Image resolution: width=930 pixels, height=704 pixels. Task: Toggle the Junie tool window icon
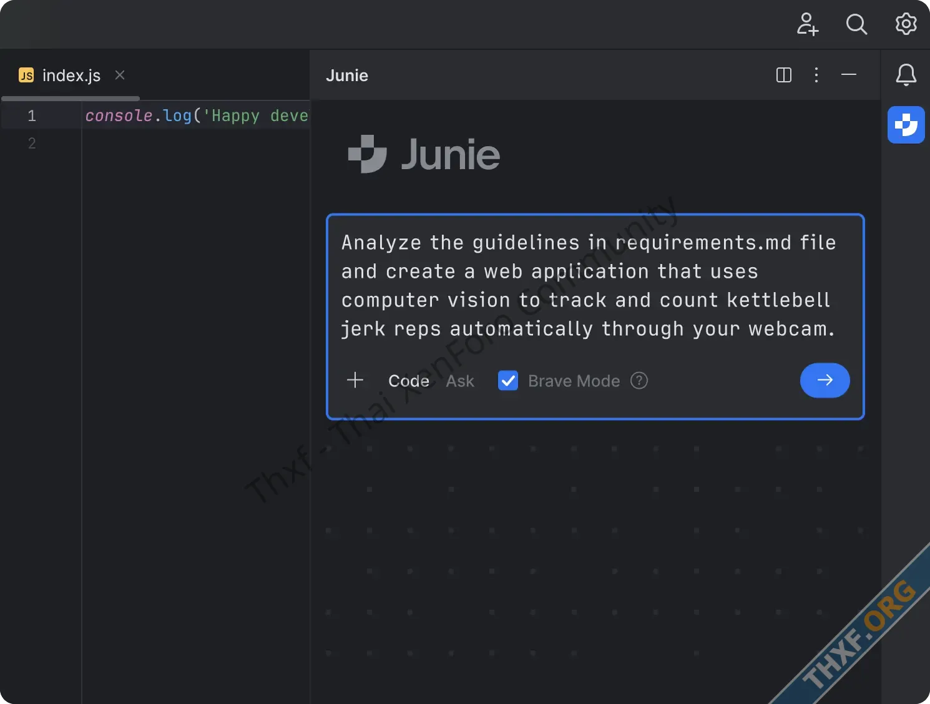(906, 125)
